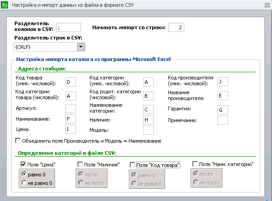
Task: Select 'равно 0' radio under Поле Цена
Action: click(x=24, y=174)
